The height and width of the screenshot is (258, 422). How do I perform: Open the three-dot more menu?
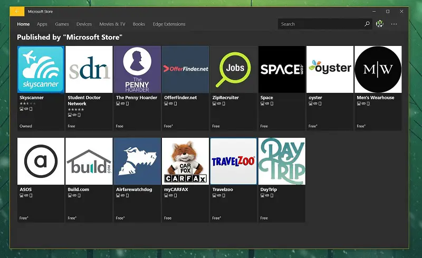[394, 24]
